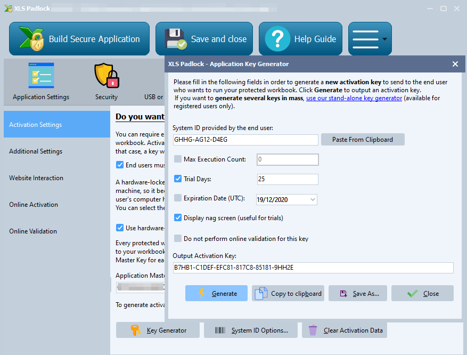
Task: Open the Expiration Date dropdown
Action: [x=312, y=198]
